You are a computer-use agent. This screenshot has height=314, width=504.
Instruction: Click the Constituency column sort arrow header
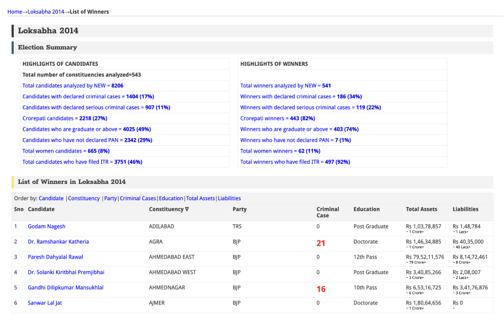(x=169, y=209)
